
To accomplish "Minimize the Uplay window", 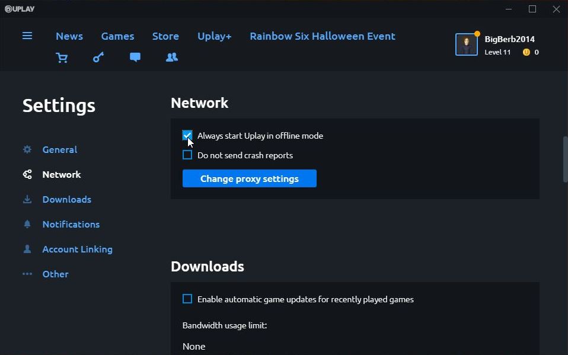I will click(x=509, y=9).
